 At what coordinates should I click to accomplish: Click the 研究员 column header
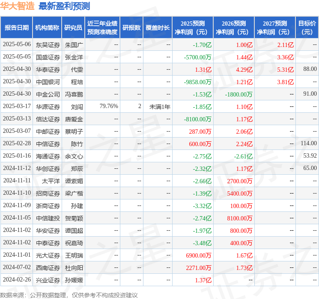pyautogui.click(x=73, y=28)
